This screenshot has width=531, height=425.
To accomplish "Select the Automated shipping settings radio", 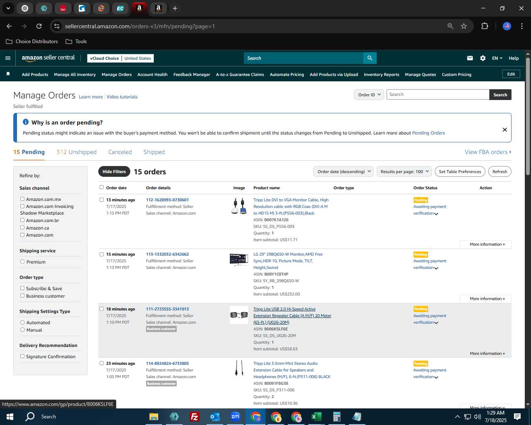I will [x=22, y=322].
